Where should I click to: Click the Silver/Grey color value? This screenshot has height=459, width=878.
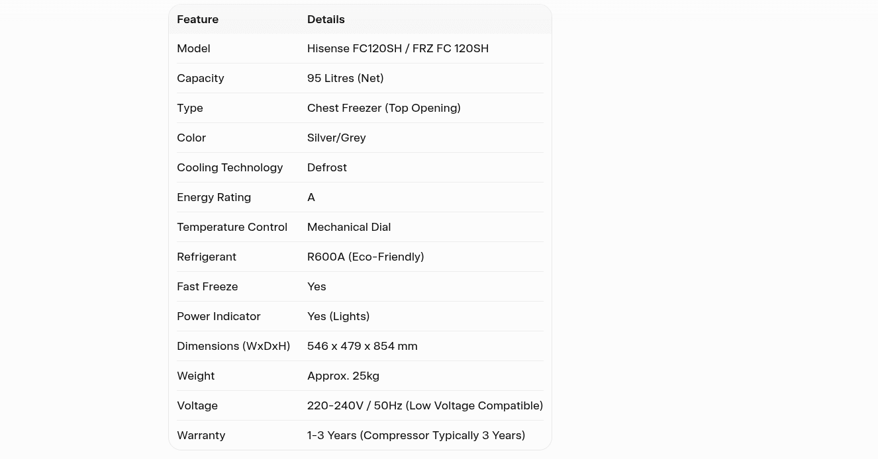[336, 138]
